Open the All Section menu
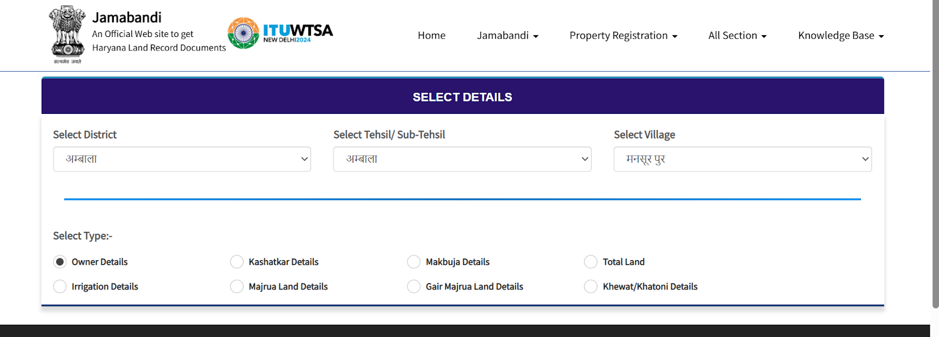 tap(737, 36)
